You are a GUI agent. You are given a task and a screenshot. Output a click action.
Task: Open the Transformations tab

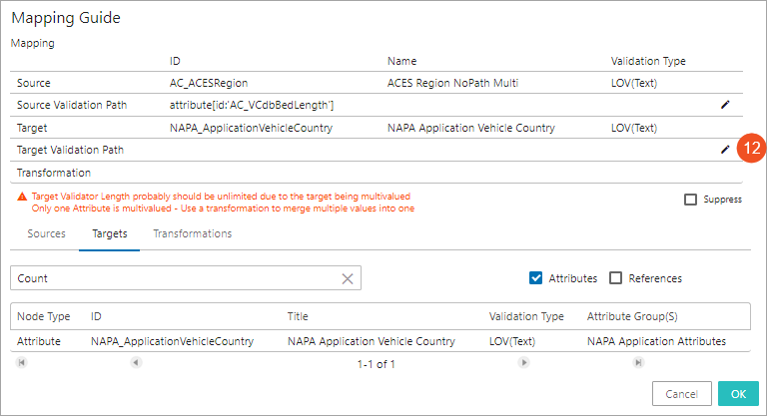[192, 233]
